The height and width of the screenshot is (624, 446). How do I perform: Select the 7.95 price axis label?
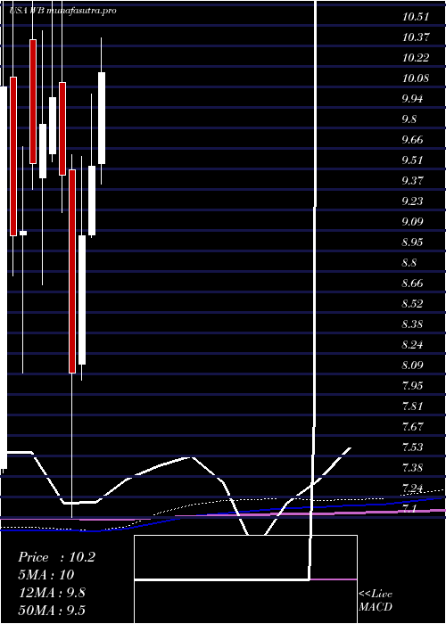413,386
